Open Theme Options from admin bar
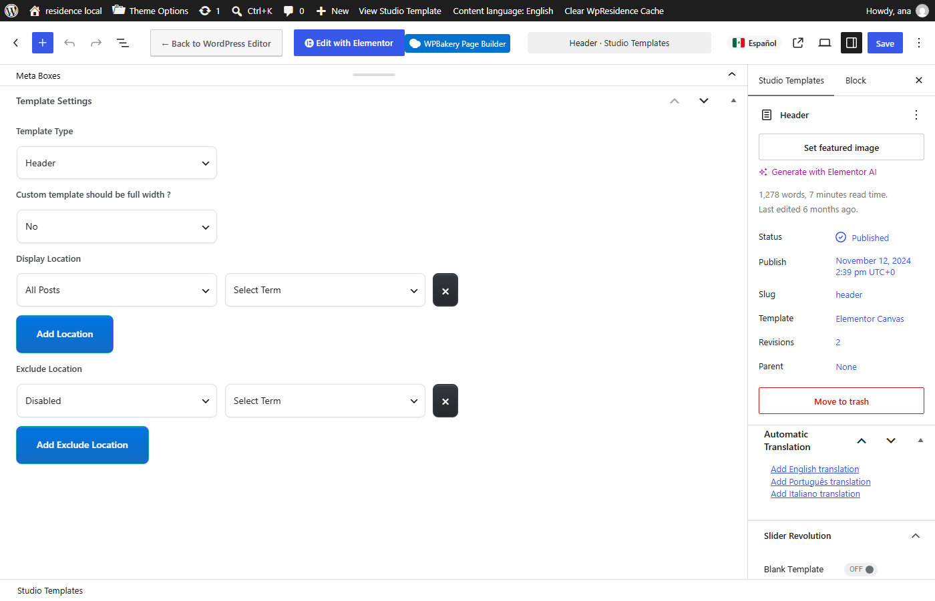The width and height of the screenshot is (935, 601). pyautogui.click(x=150, y=11)
